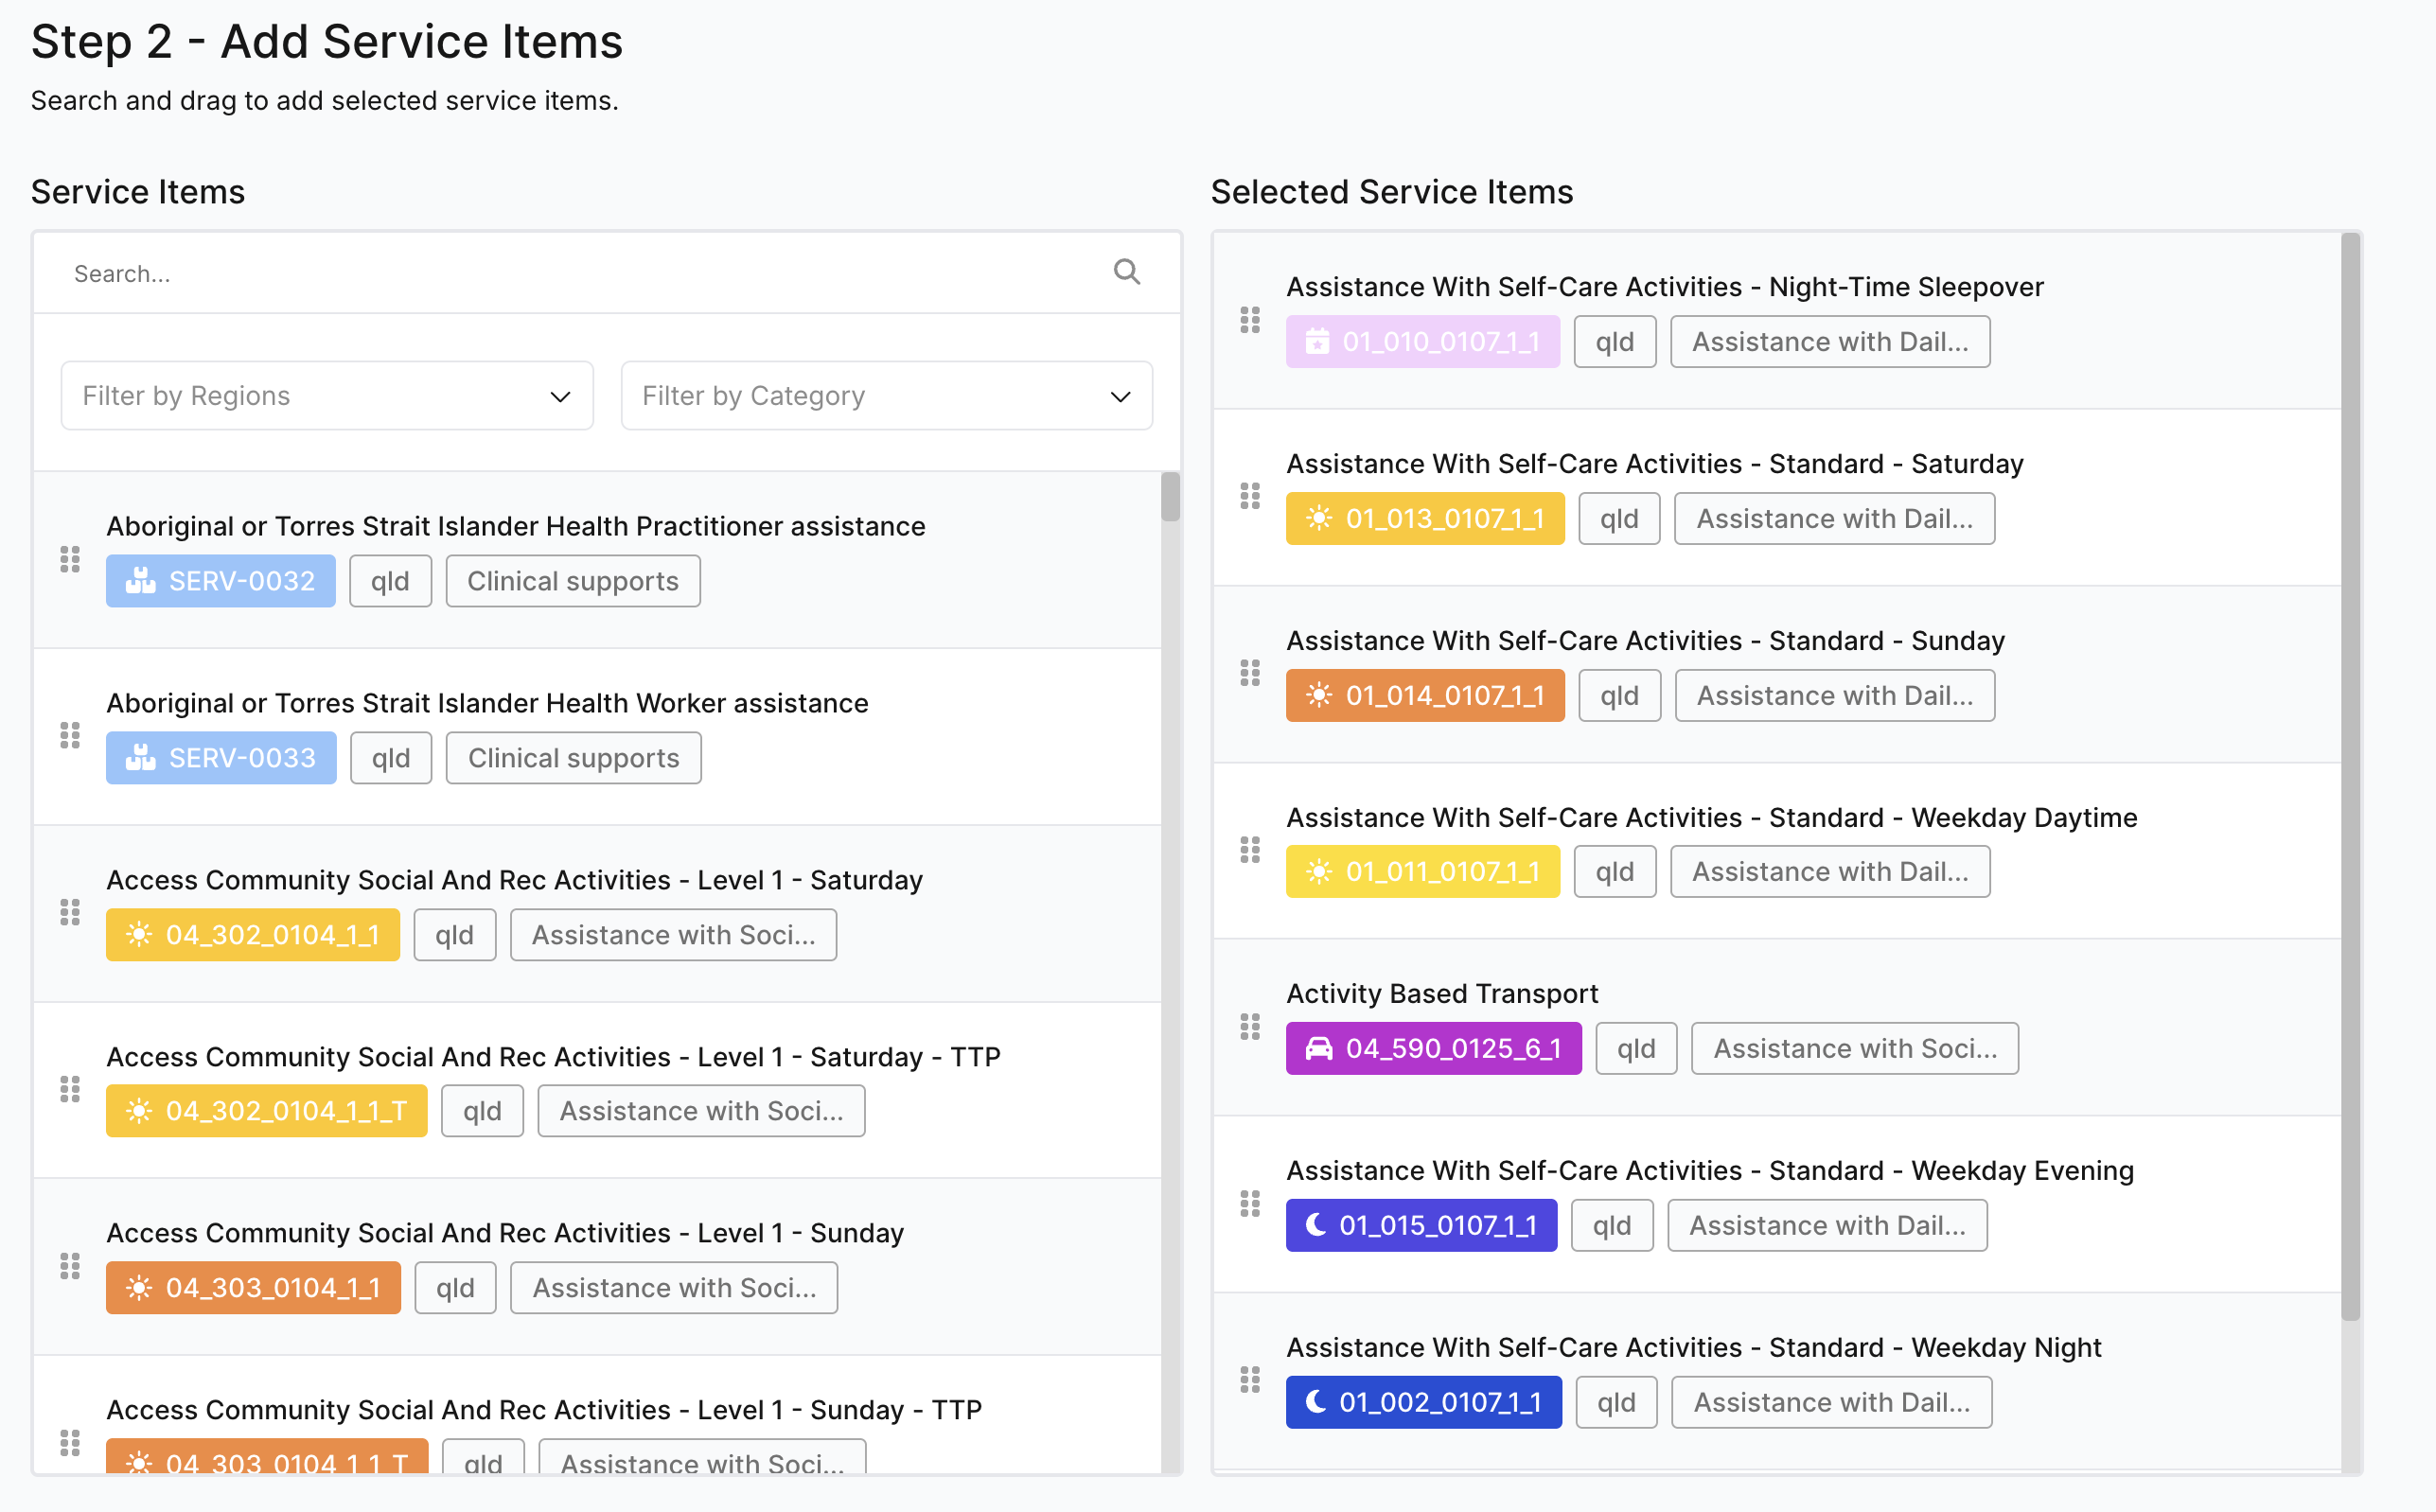Click the 04_302_0104_1_1 code badge
Screen dimensions: 2436x1512
pyautogui.click(x=253, y=935)
